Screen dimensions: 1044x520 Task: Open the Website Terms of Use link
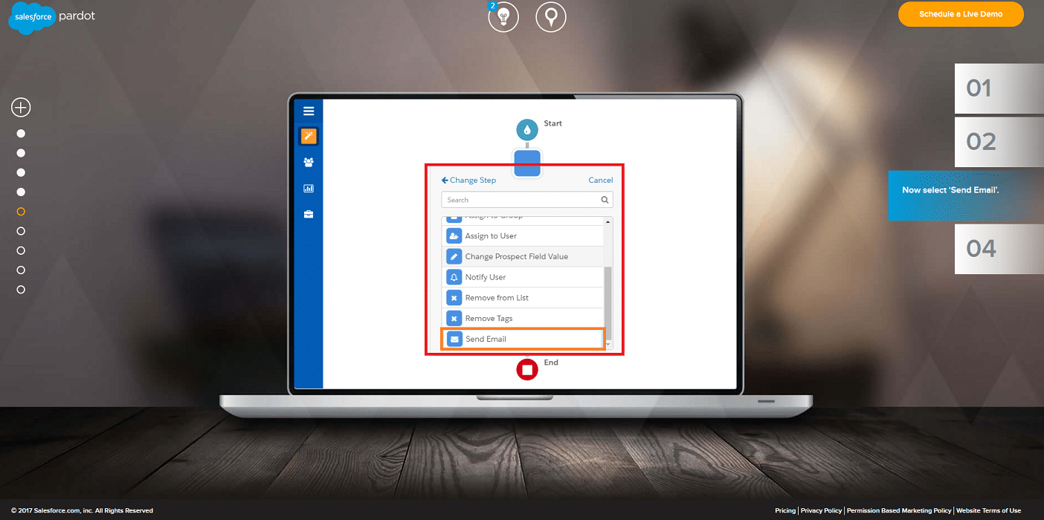tap(988, 510)
